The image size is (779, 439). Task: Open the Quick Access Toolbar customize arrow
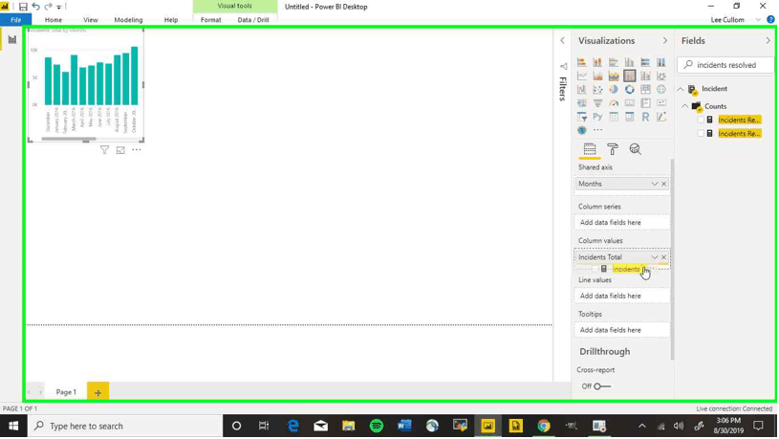(59, 7)
